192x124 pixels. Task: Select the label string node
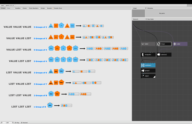click(x=148, y=44)
